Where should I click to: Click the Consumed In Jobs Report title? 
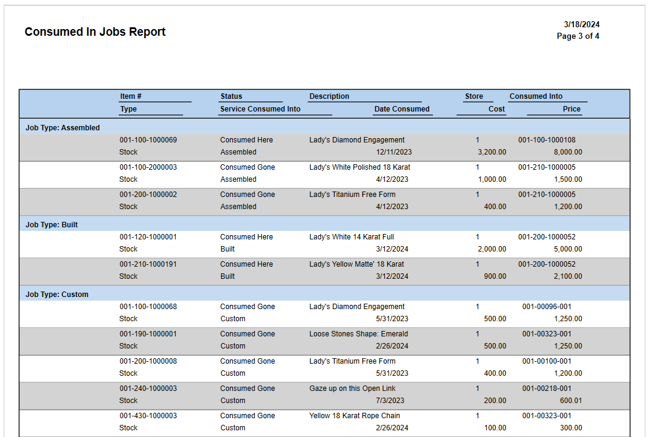pos(95,32)
